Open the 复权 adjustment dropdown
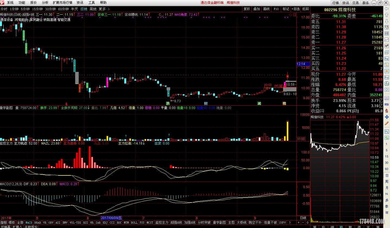Image resolution: width=390 pixels, height=228 pixels. 247,9
